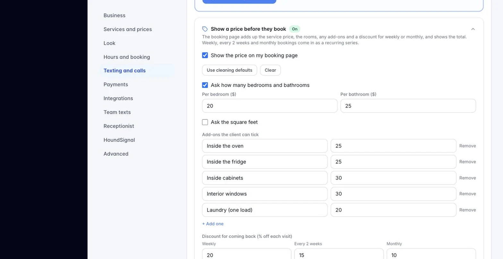The height and width of the screenshot is (259, 503).
Task: Edit the Interior windows add-on name
Action: tap(265, 194)
